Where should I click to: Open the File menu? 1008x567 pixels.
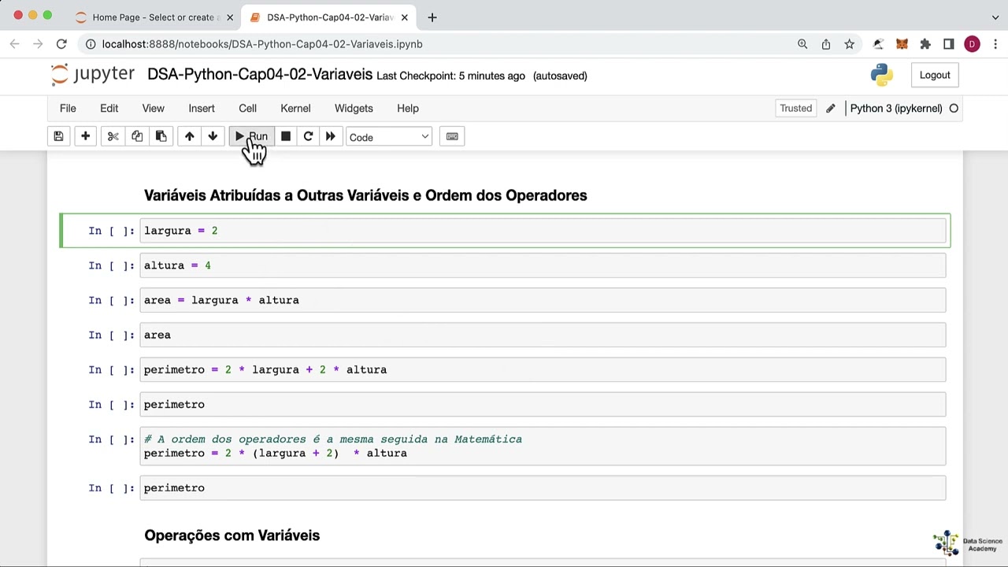(68, 109)
